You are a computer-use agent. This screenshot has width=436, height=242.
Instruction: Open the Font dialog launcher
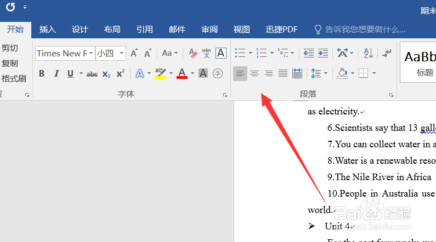(x=225, y=95)
